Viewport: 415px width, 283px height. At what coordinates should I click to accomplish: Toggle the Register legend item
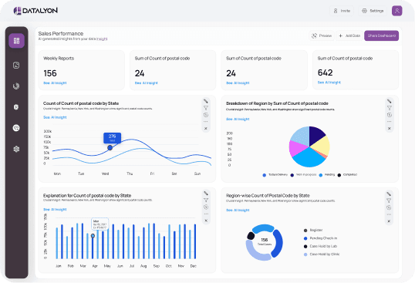pos(313,231)
